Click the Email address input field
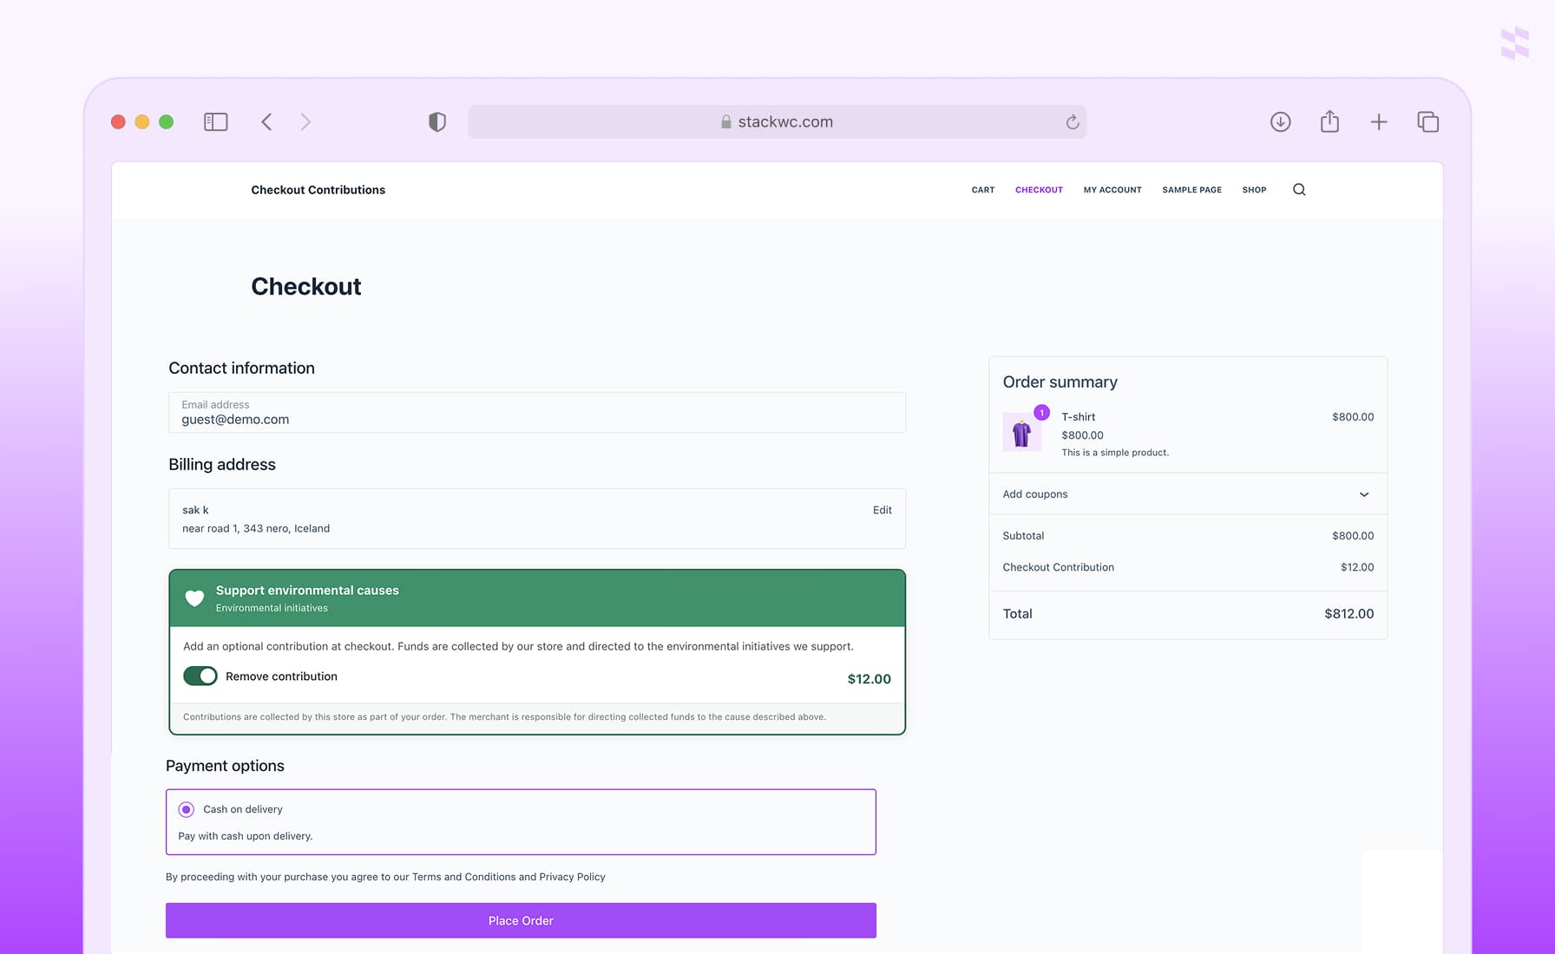This screenshot has width=1555, height=954. [537, 413]
